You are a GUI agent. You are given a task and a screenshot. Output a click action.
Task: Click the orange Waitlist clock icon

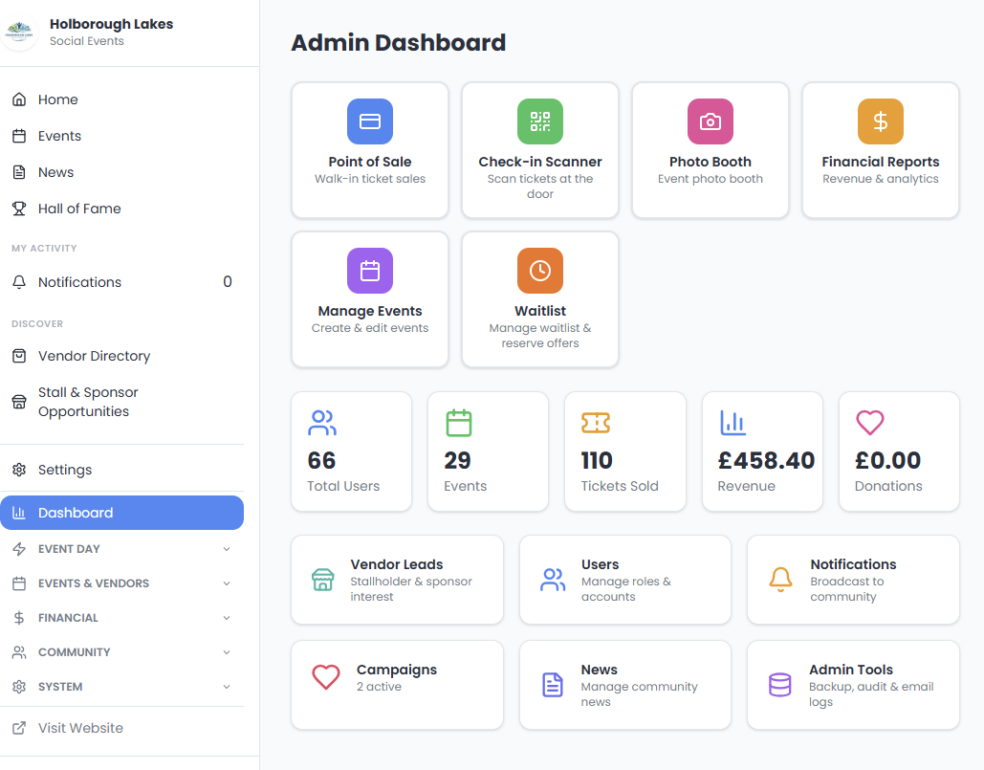[x=540, y=271]
